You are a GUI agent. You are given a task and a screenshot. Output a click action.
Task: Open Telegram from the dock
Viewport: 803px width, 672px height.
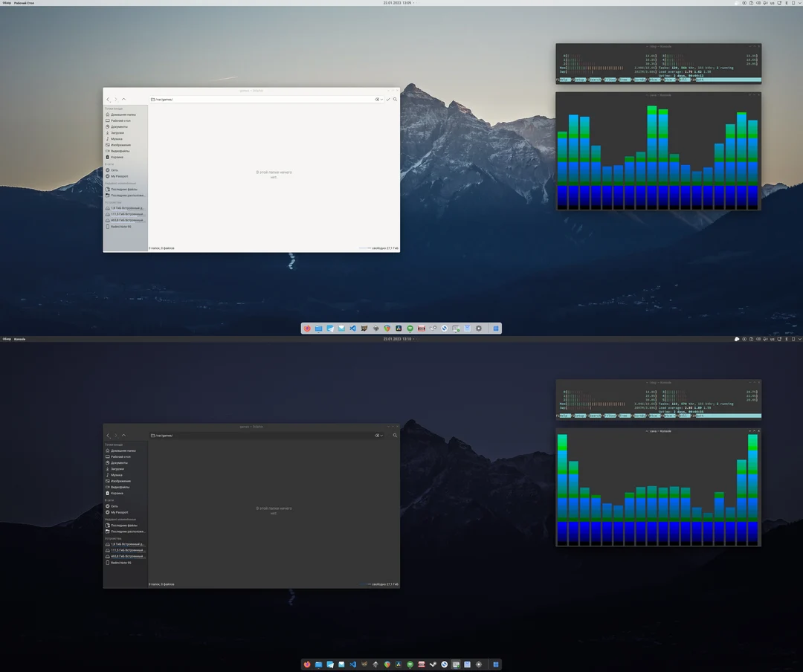click(x=329, y=328)
